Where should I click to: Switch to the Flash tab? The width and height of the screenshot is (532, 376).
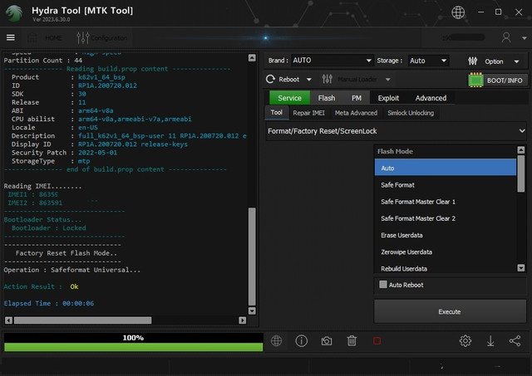pyautogui.click(x=327, y=98)
